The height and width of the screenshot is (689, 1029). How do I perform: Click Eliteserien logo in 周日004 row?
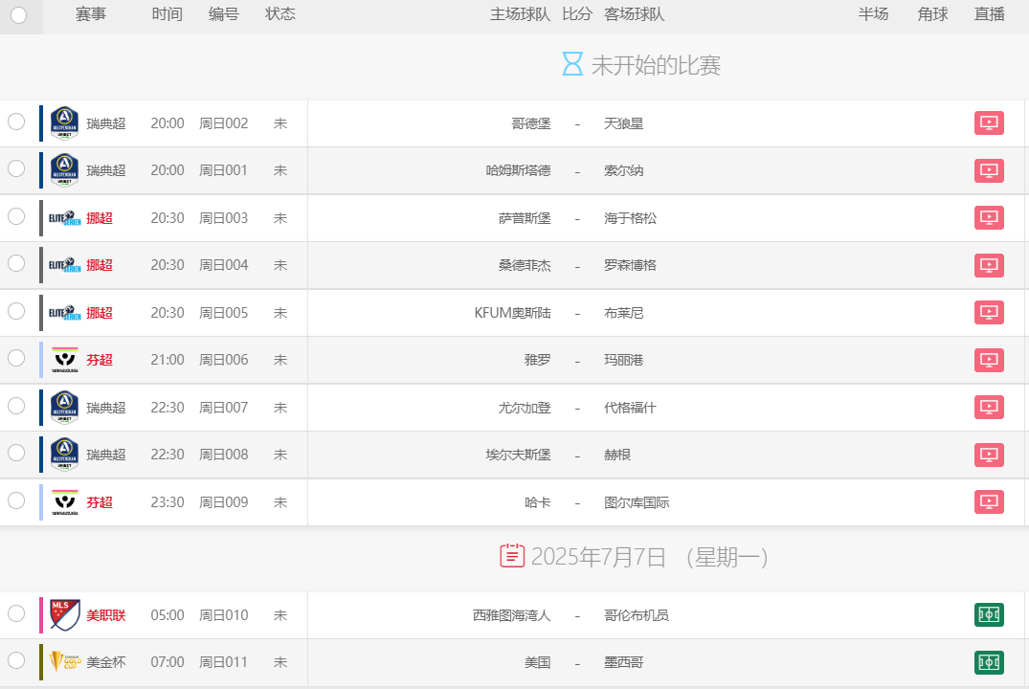pyautogui.click(x=64, y=265)
